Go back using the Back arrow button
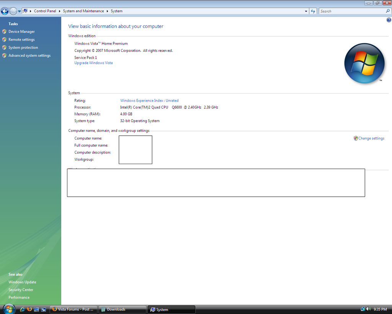This screenshot has width=392, height=314. (x=5, y=11)
